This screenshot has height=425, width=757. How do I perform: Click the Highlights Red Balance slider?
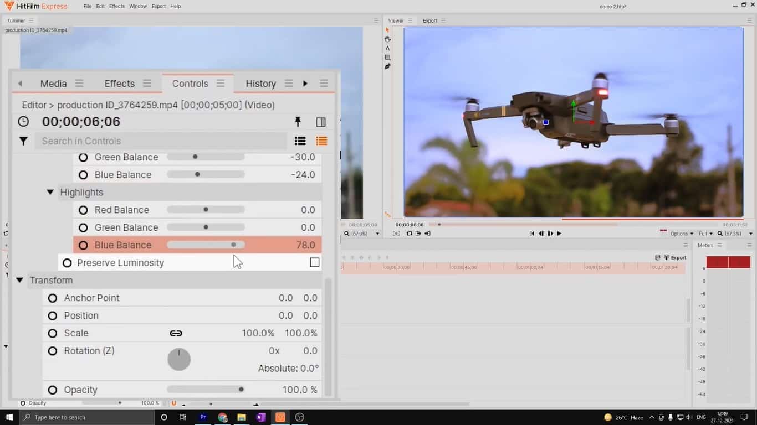coord(206,210)
